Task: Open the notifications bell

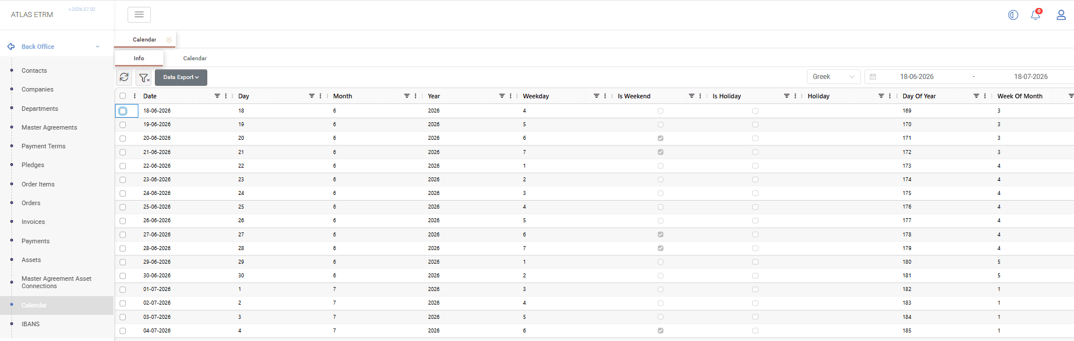Action: tap(1036, 15)
